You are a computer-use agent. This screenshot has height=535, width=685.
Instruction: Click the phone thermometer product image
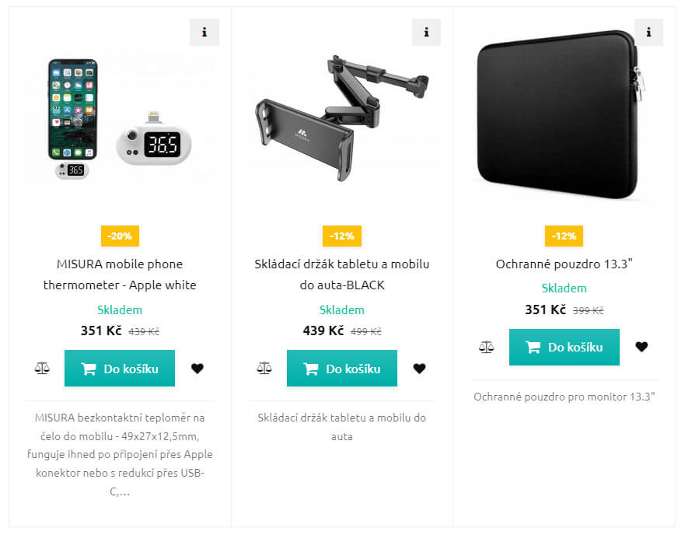(120, 121)
